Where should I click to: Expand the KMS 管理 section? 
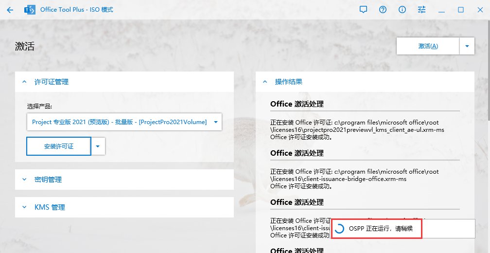click(124, 207)
